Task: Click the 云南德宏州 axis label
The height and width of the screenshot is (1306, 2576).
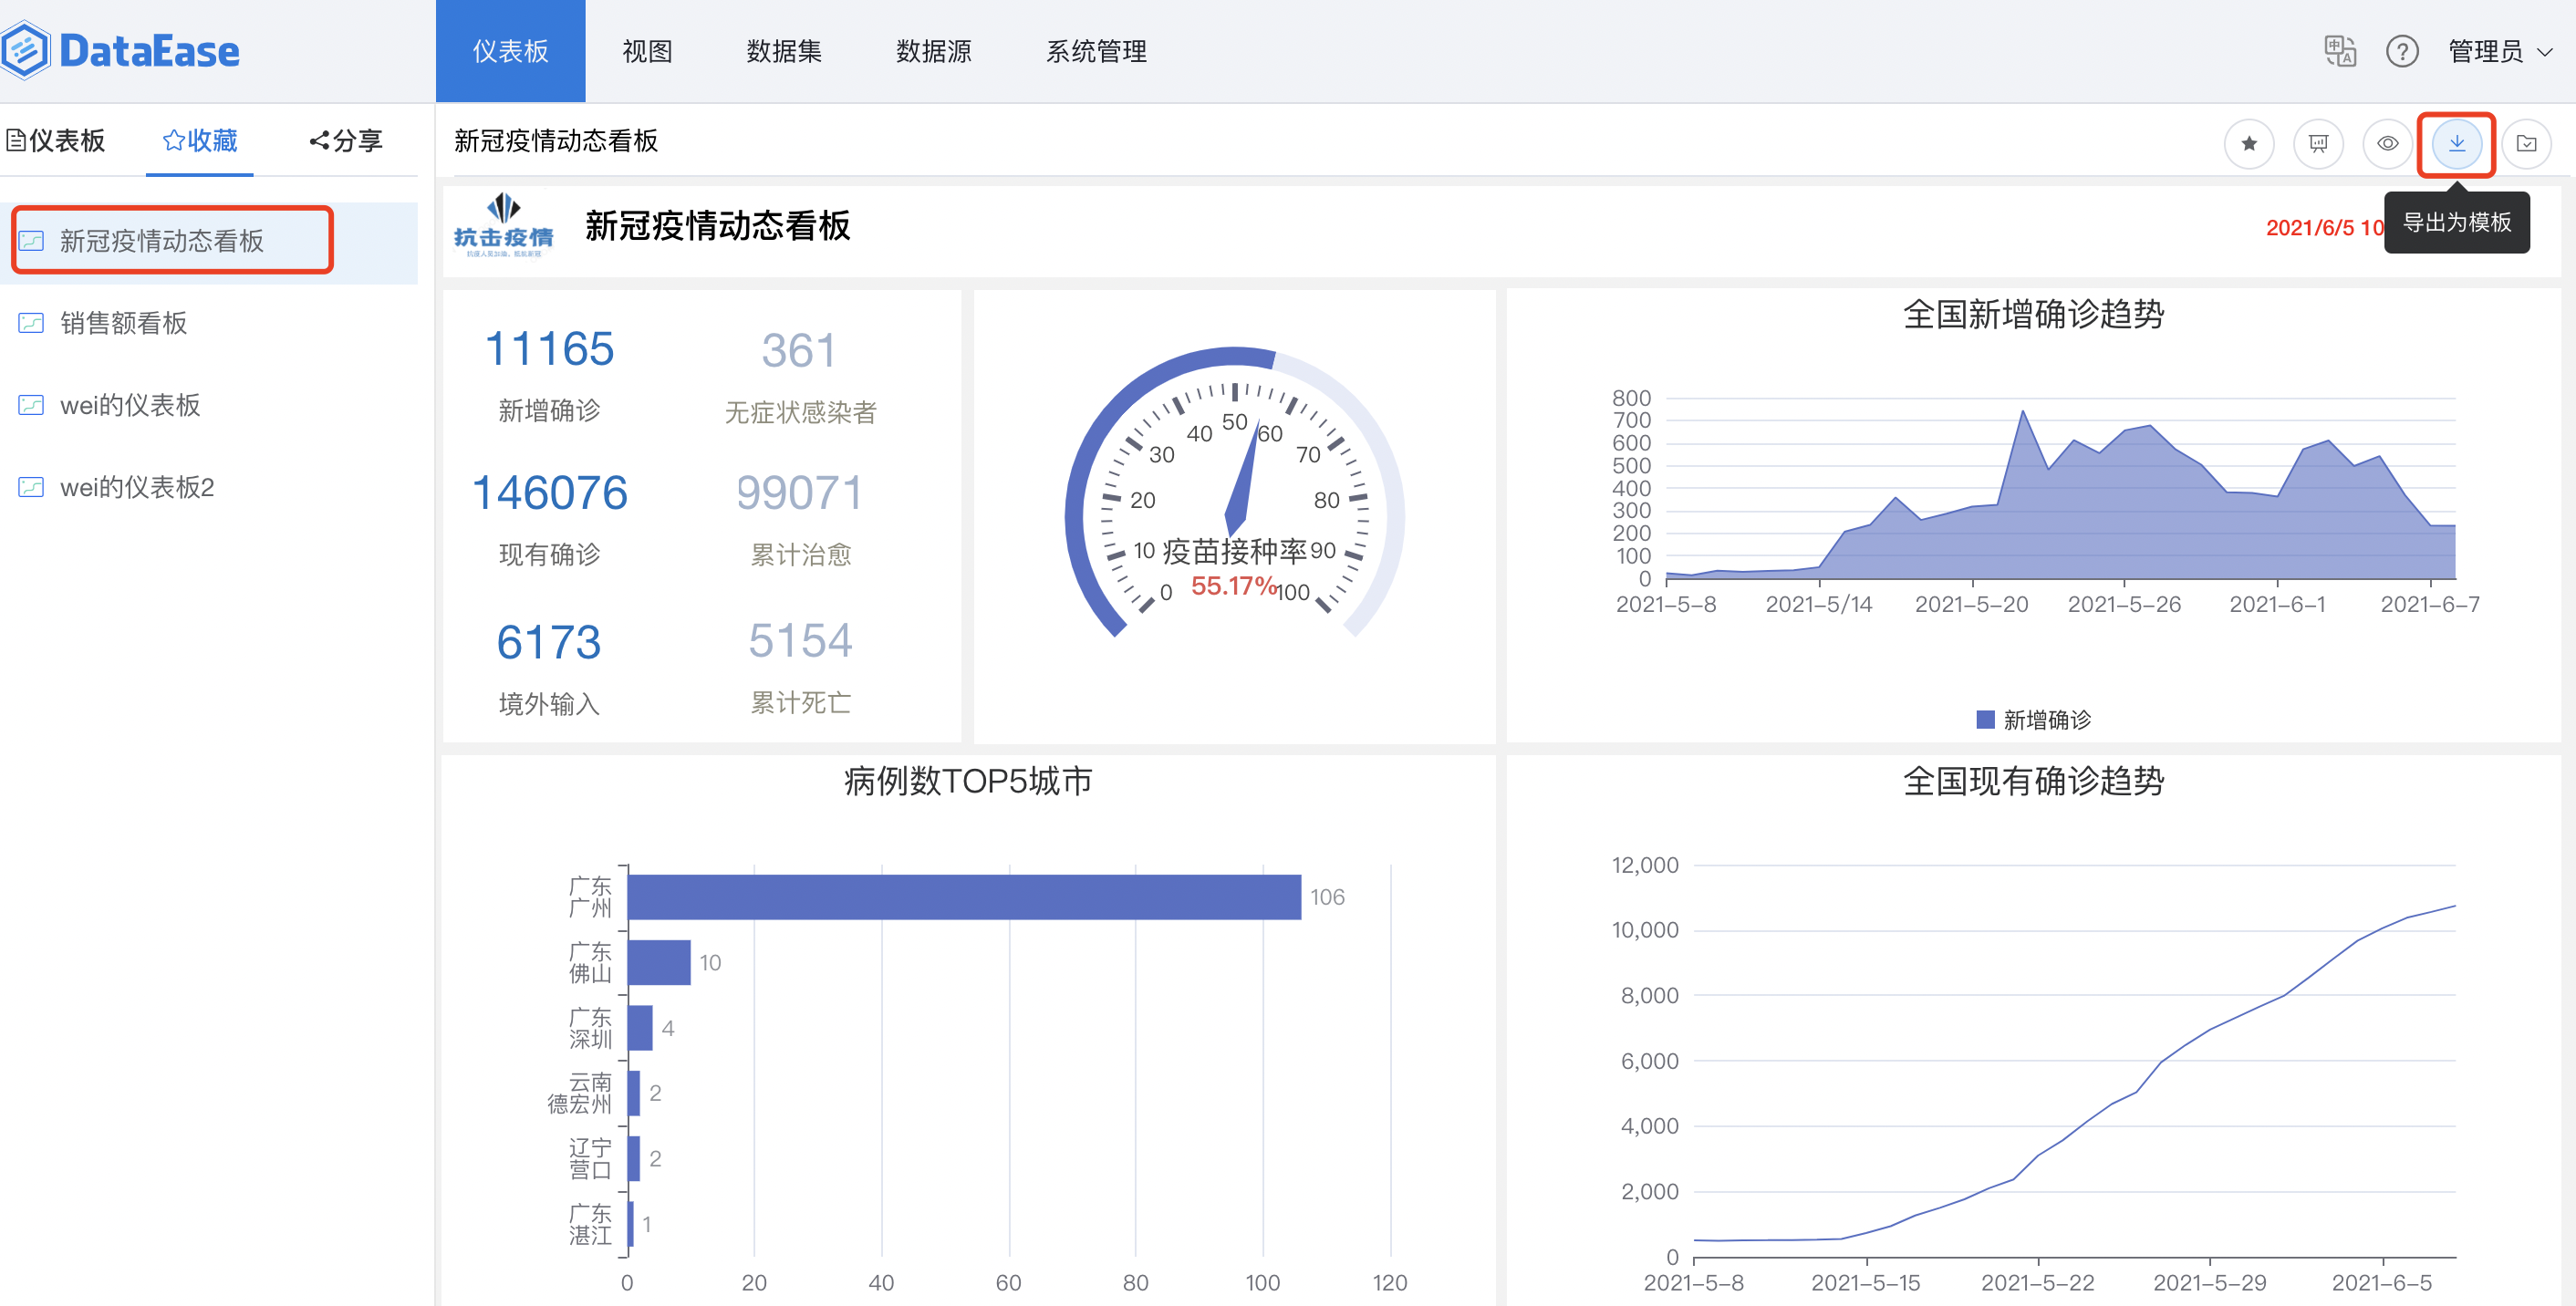Action: (x=579, y=1093)
